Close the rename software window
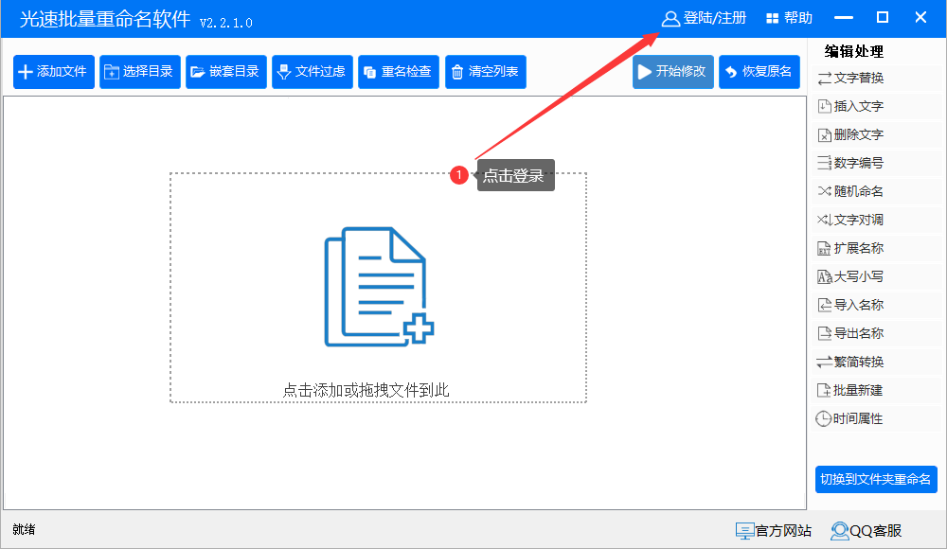 coord(920,18)
